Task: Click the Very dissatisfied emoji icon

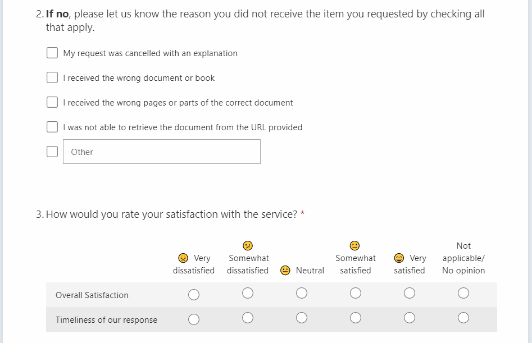Action: click(183, 258)
